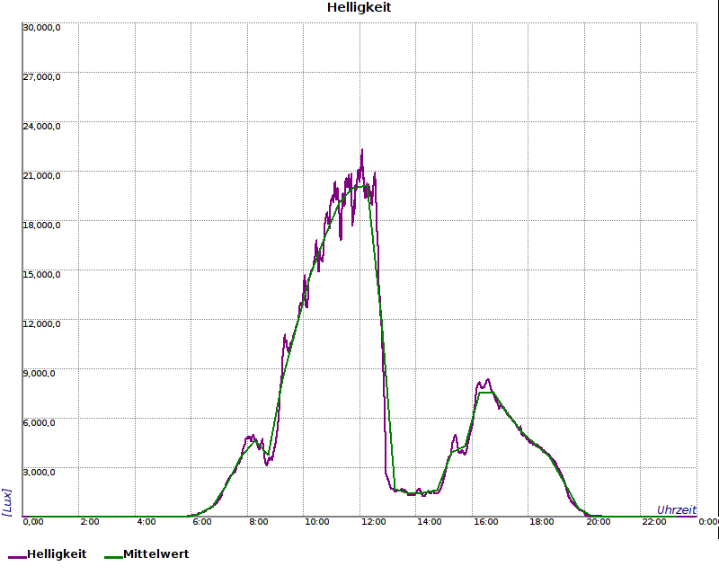
Task: Click the 12:00 time label
Action: coord(374,522)
